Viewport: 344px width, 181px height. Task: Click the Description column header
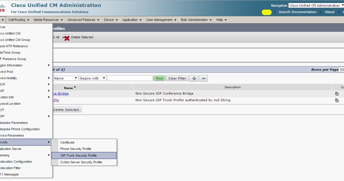coord(233,87)
